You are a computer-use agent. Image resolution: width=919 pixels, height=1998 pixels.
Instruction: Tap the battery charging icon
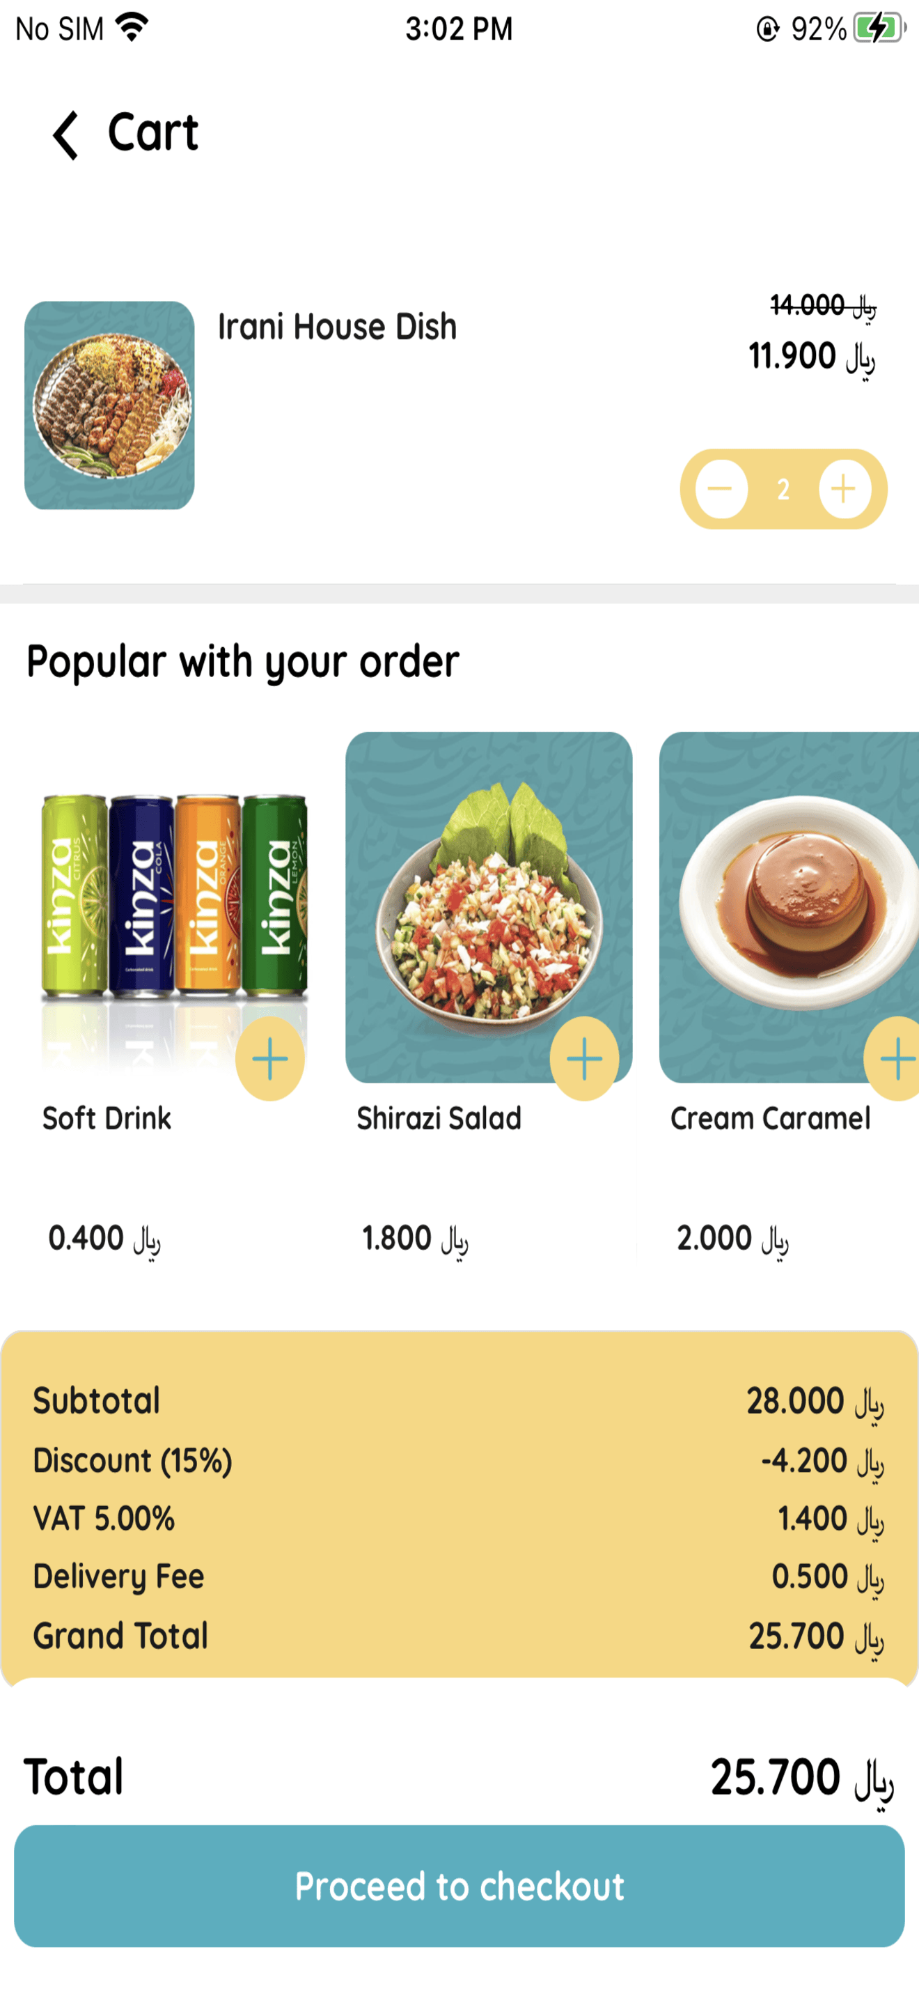pyautogui.click(x=879, y=29)
